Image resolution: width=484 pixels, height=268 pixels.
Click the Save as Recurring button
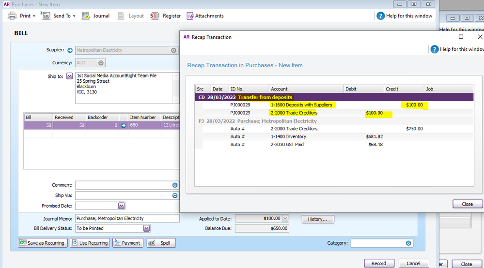pyautogui.click(x=43, y=243)
